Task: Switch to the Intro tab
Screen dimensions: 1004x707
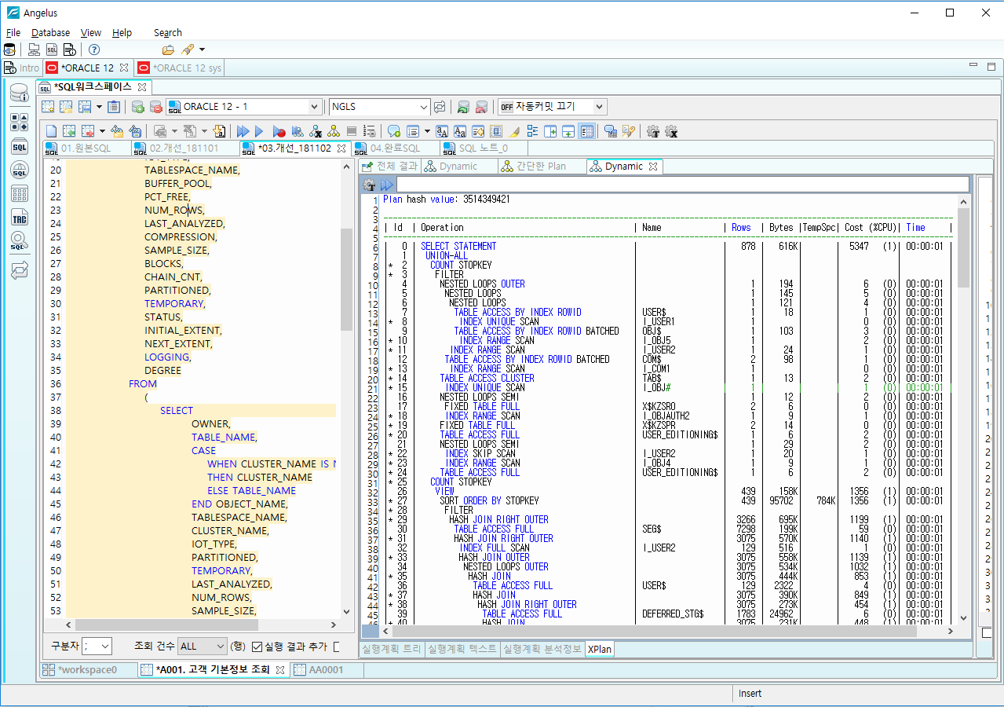Action: tap(22, 68)
